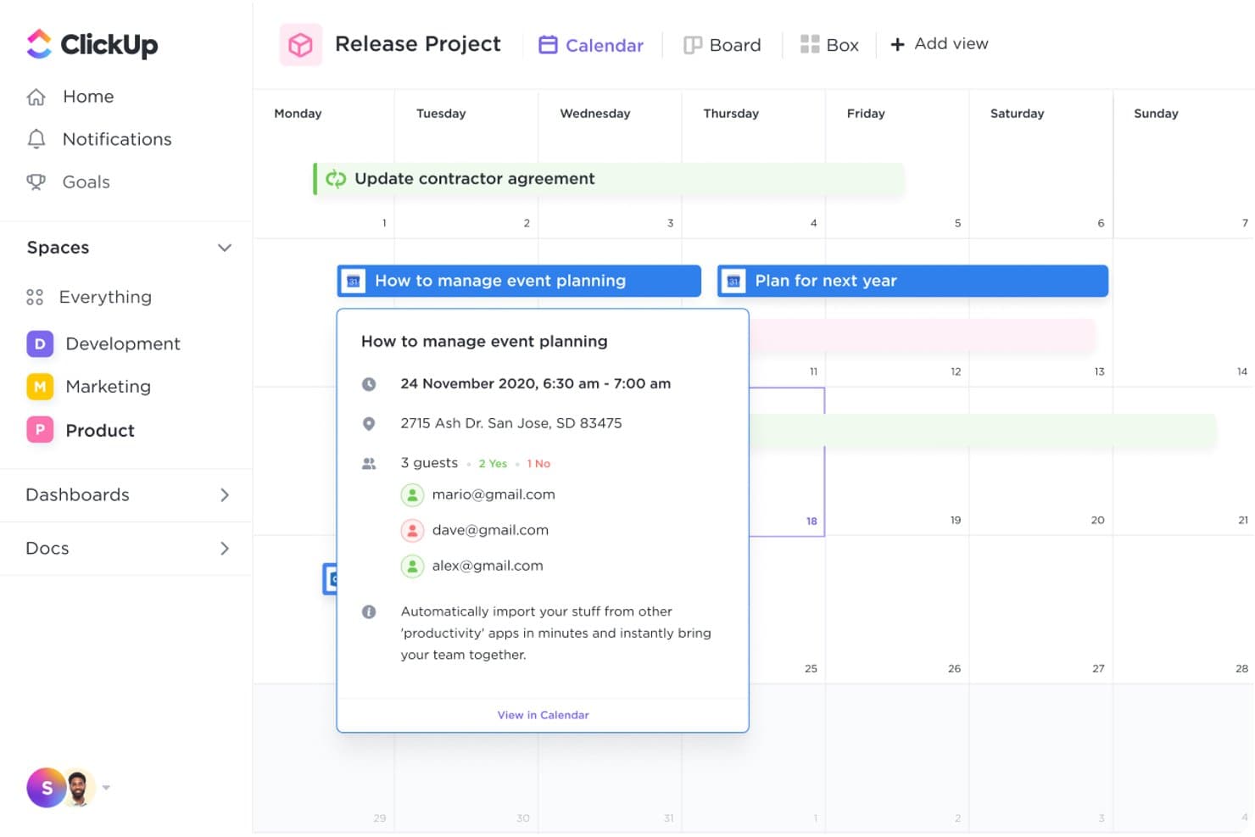Expand the Dashboards section
Screen dimensions: 1255x837
[225, 495]
